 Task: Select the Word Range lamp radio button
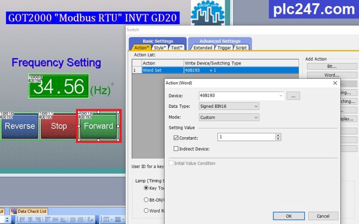(146, 210)
